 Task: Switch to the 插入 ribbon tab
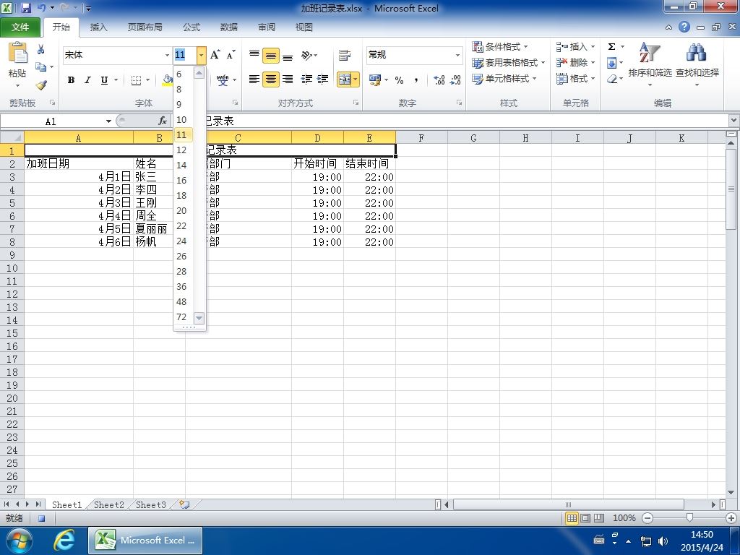(x=98, y=27)
